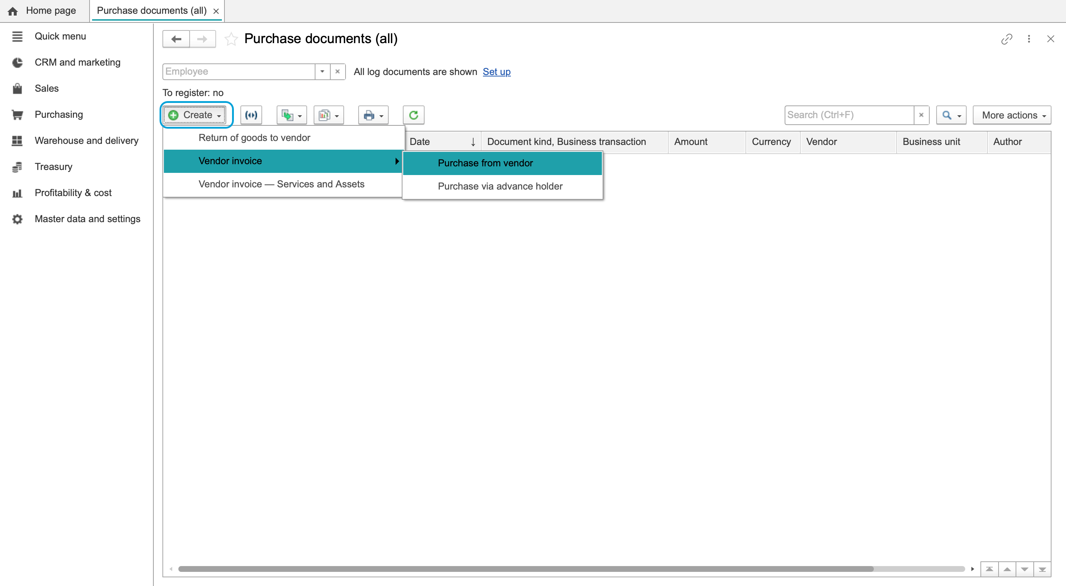Open the print dropdown icon
This screenshot has height=586, width=1066.
[x=373, y=115]
